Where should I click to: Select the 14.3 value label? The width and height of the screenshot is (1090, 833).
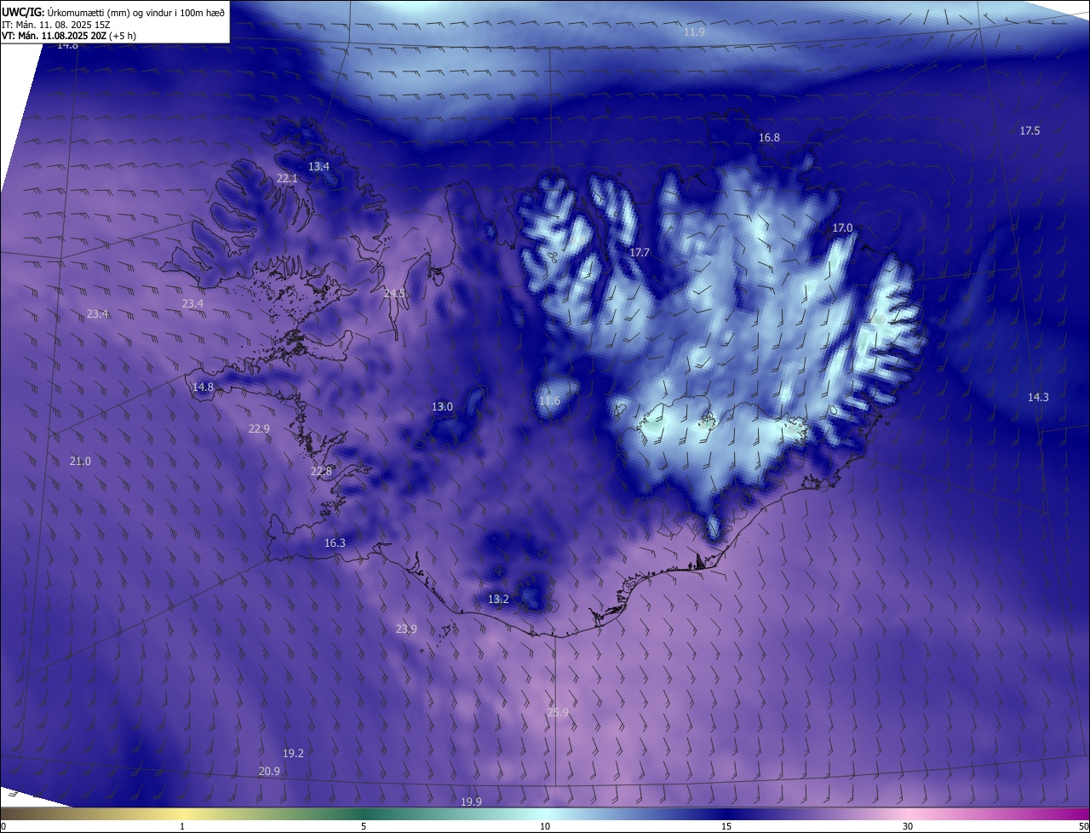pos(1038,397)
